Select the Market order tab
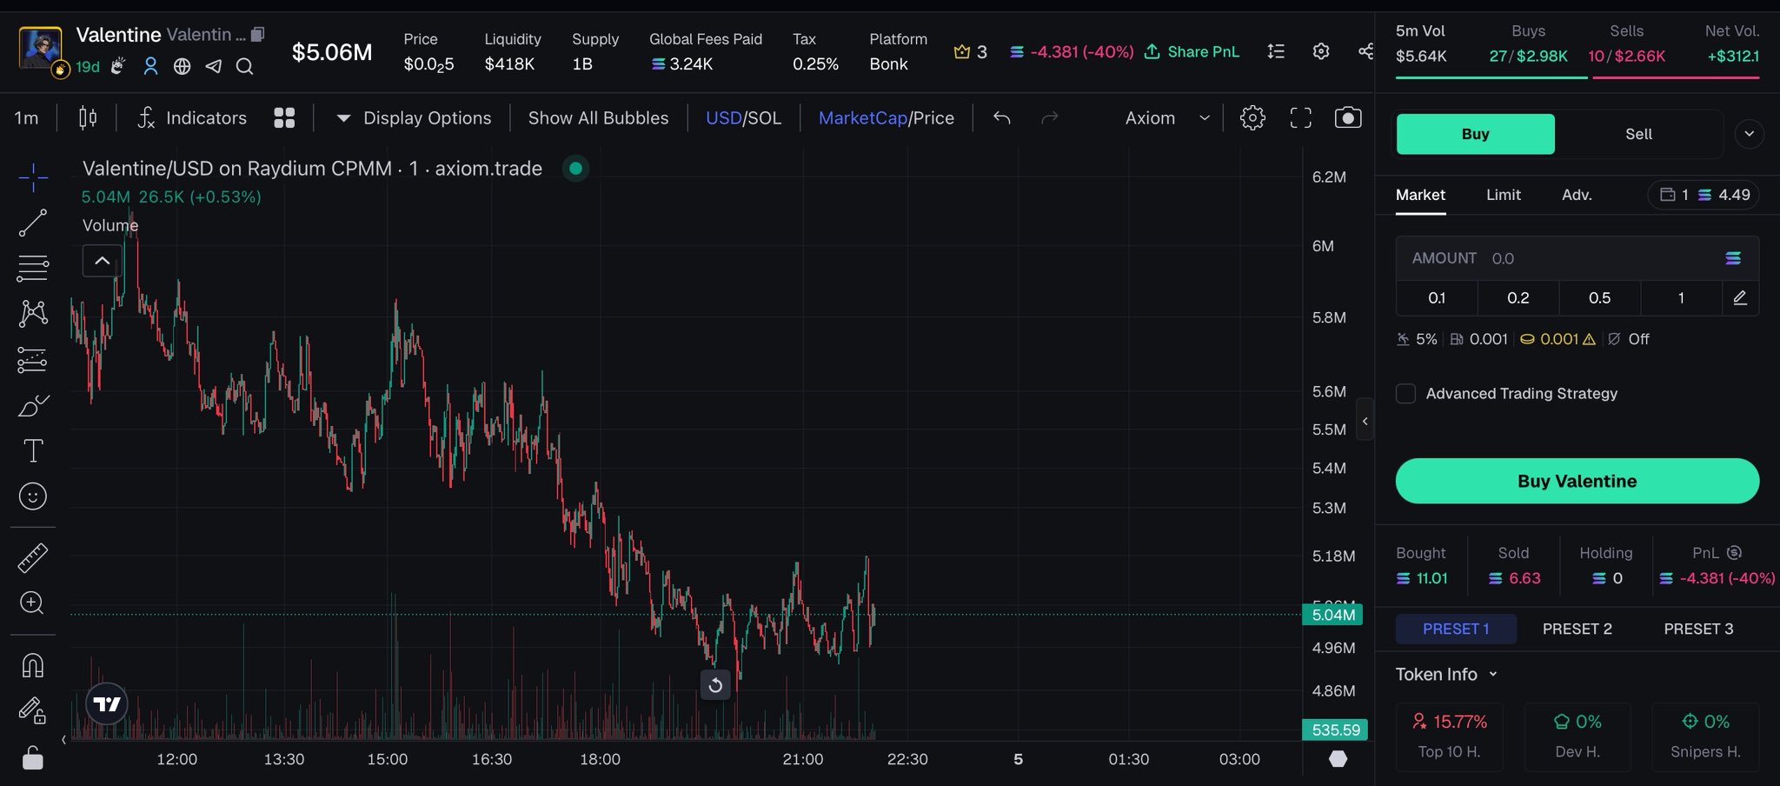This screenshot has width=1780, height=786. (1421, 195)
